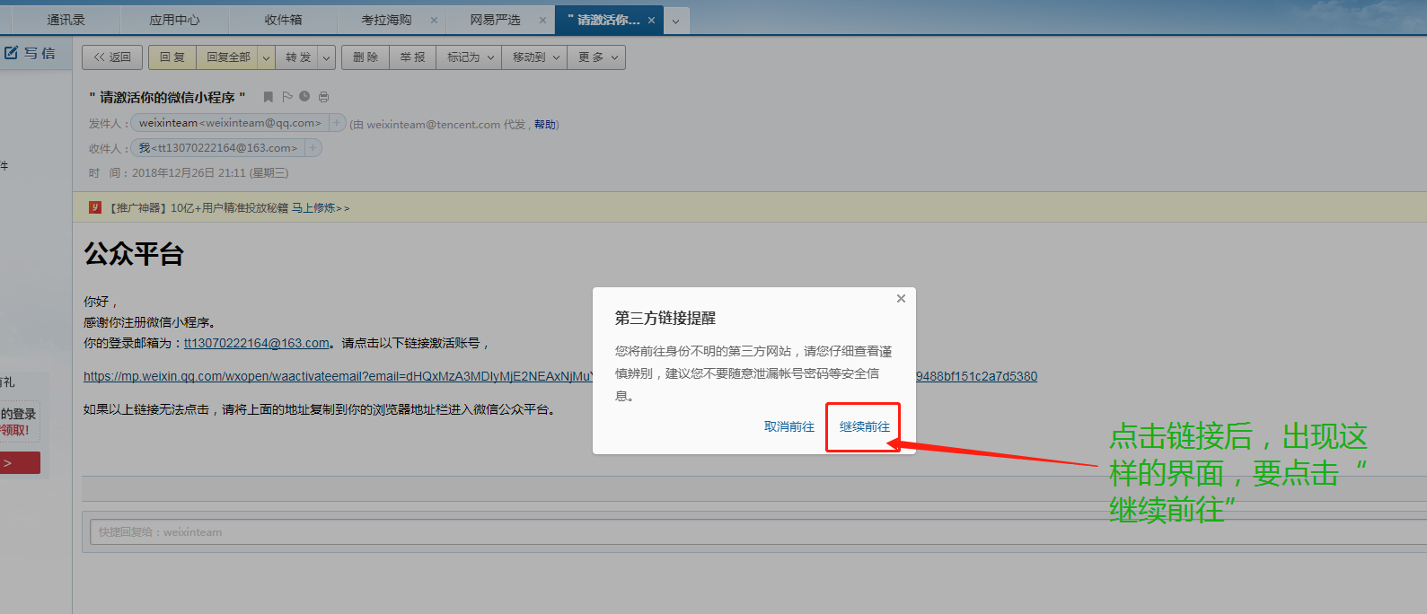Click the tt13070222164@163.com link in body
The width and height of the screenshot is (1427, 614).
point(257,343)
